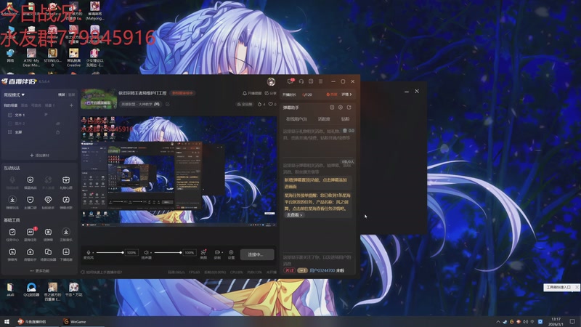Open 星海任务 with the red badge
The width and height of the screenshot is (581, 327).
pyautogui.click(x=31, y=234)
